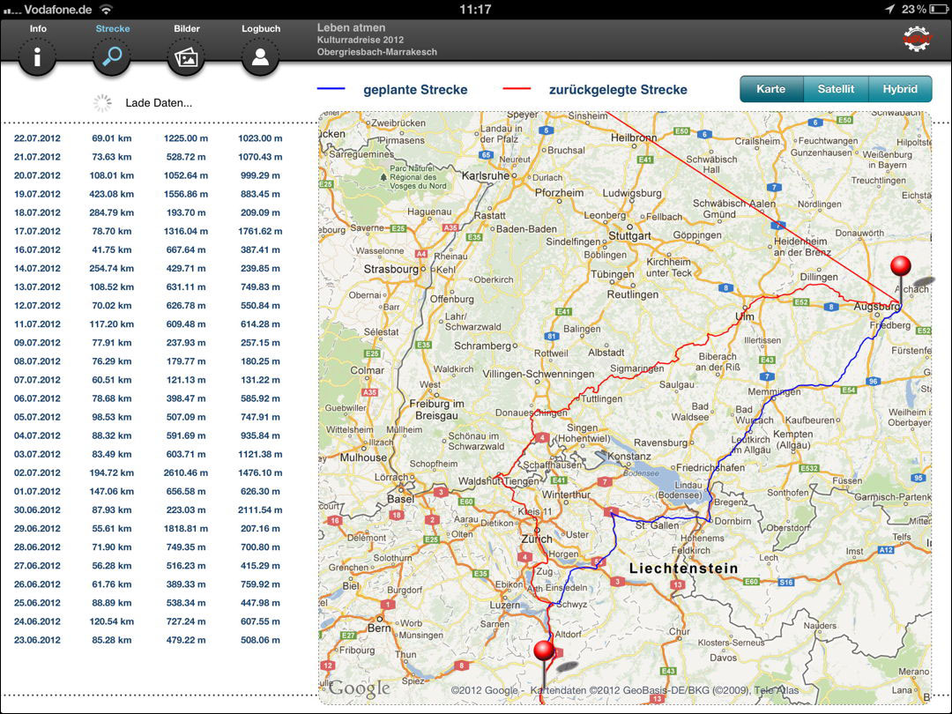
Task: Select the 20.07.2012 route entry
Action: pos(148,175)
